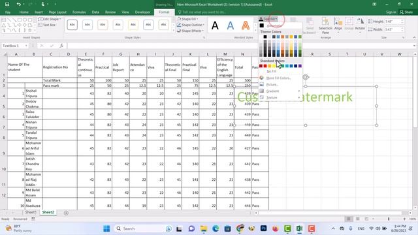The height and width of the screenshot is (235, 418).
Task: Select the 'Total Mark' cell
Action: [x=59, y=80]
